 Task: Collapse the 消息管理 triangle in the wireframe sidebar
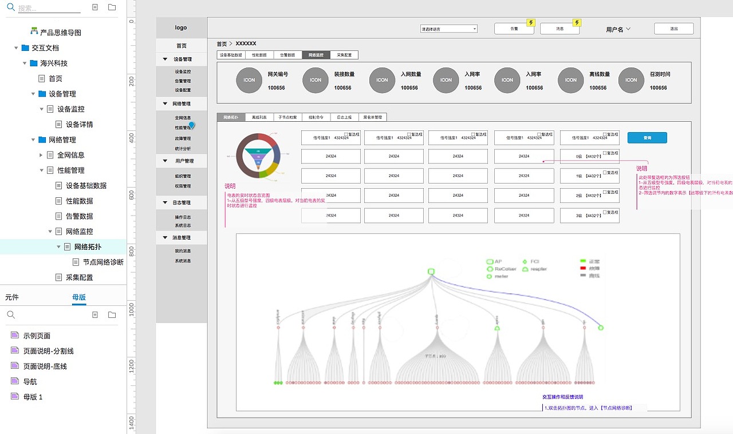tap(165, 237)
